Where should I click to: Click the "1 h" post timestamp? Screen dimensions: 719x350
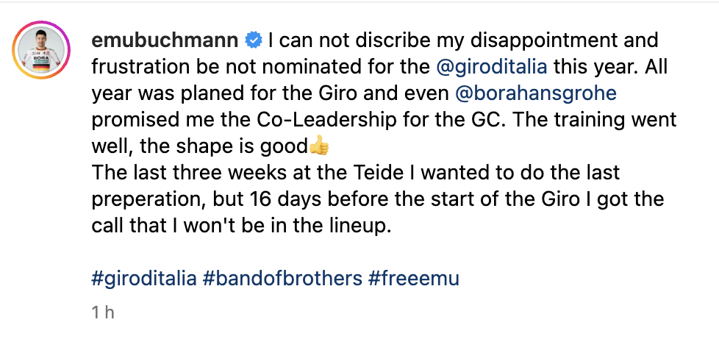tap(103, 312)
